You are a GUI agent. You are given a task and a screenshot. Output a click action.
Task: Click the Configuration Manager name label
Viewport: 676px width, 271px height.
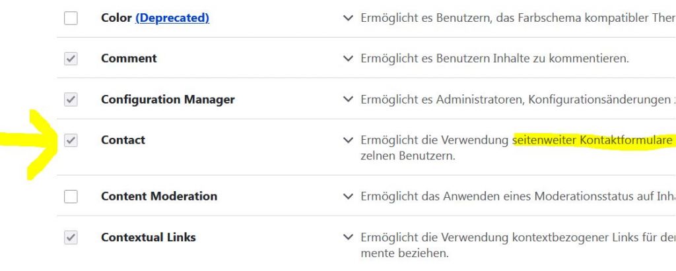168,100
